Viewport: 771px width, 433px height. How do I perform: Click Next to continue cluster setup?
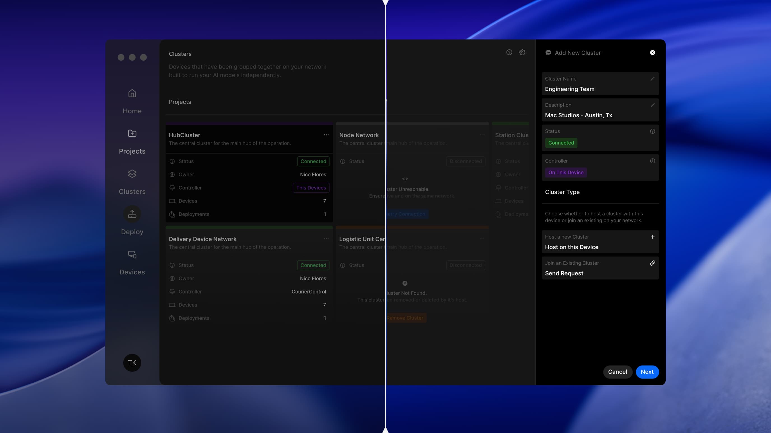647,372
